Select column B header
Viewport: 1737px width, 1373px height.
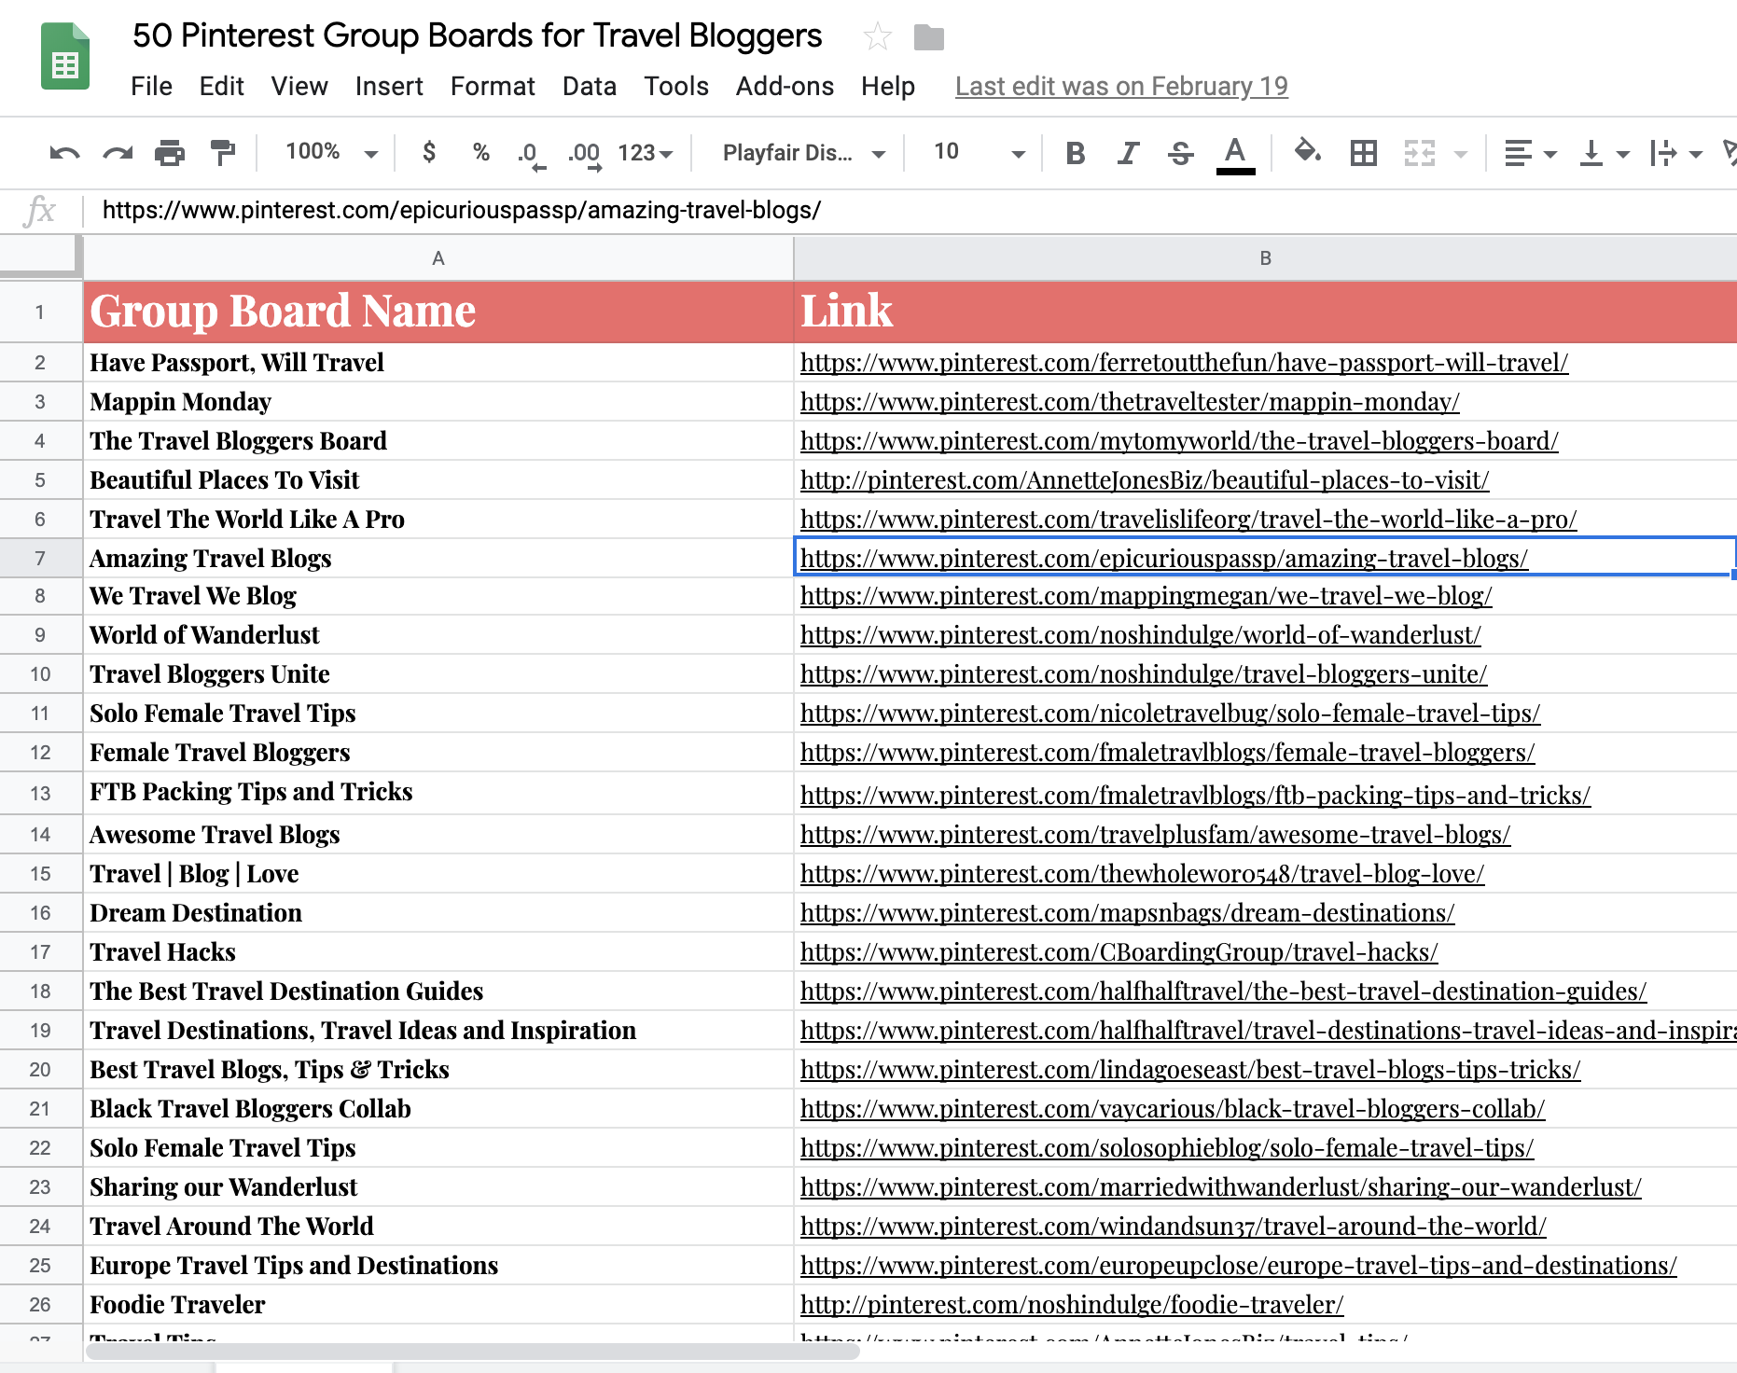point(1265,258)
